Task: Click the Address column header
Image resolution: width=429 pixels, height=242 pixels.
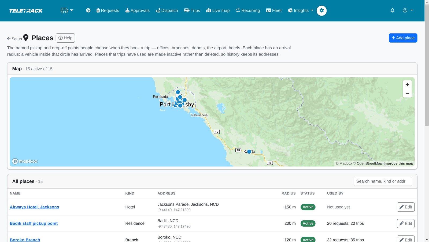Action: [x=166, y=193]
